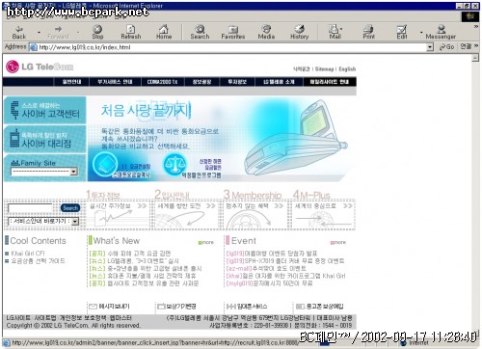Screen dimensions: 482x349
Task: Open the Sitemap link in the page header
Action: [x=324, y=68]
